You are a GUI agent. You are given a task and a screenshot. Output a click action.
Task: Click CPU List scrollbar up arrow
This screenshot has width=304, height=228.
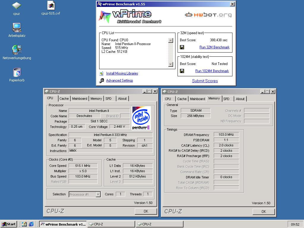pos(171,40)
